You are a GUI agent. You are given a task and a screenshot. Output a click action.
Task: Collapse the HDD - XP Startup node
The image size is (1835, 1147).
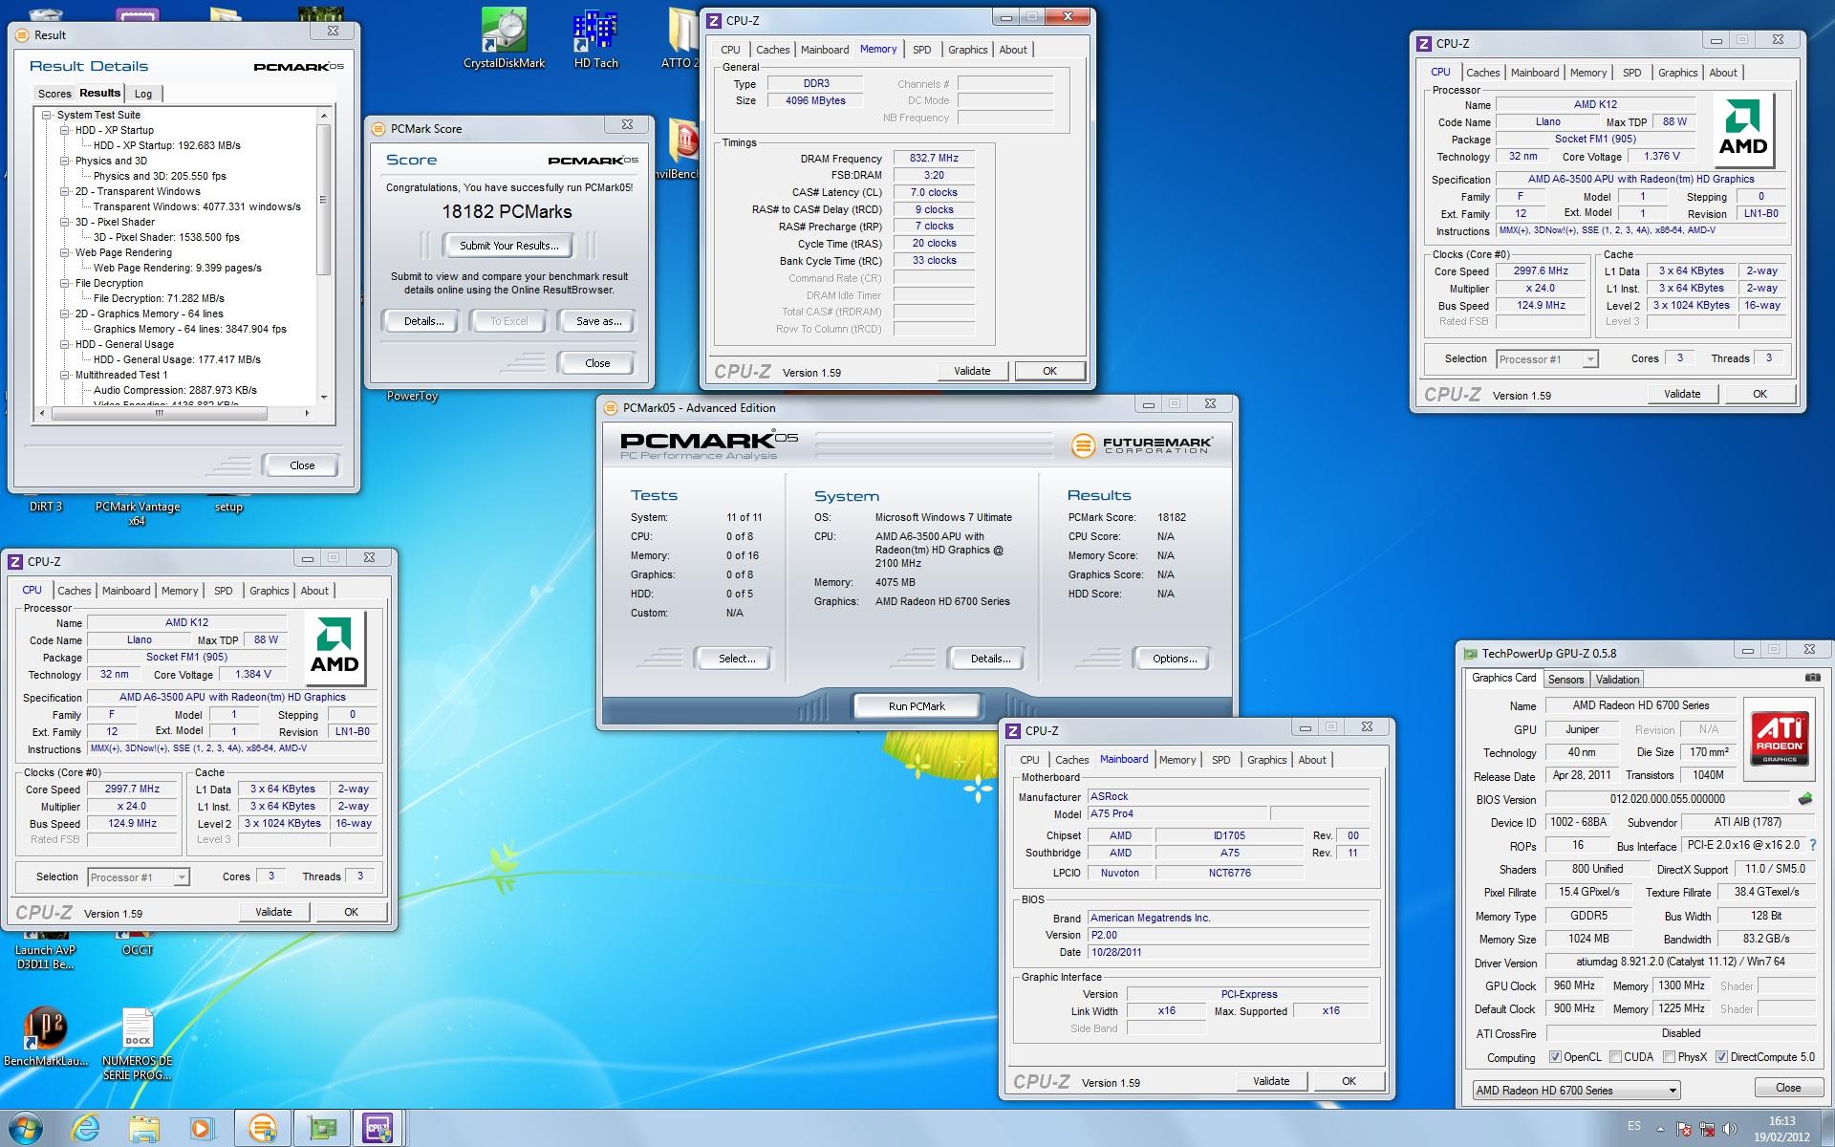(x=64, y=130)
